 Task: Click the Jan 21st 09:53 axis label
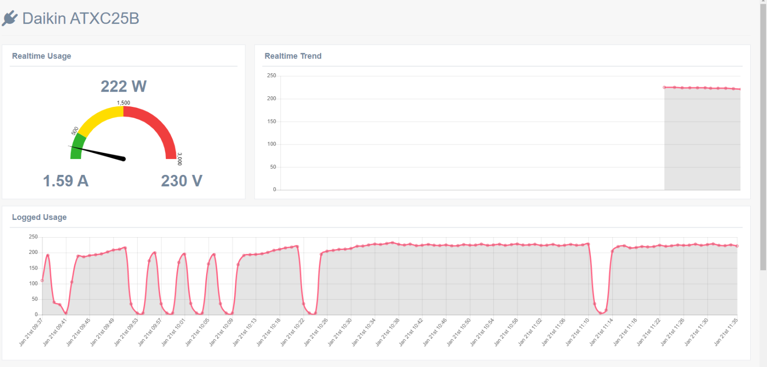126,332
